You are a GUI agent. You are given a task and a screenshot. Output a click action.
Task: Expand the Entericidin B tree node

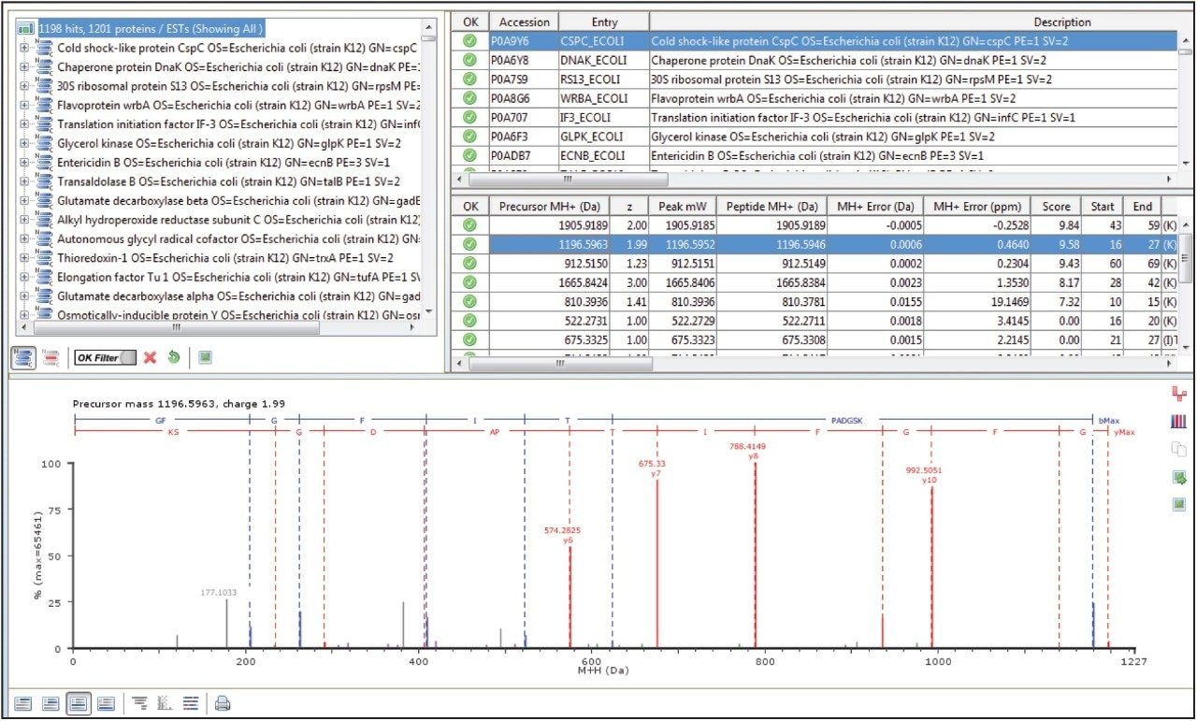23,162
